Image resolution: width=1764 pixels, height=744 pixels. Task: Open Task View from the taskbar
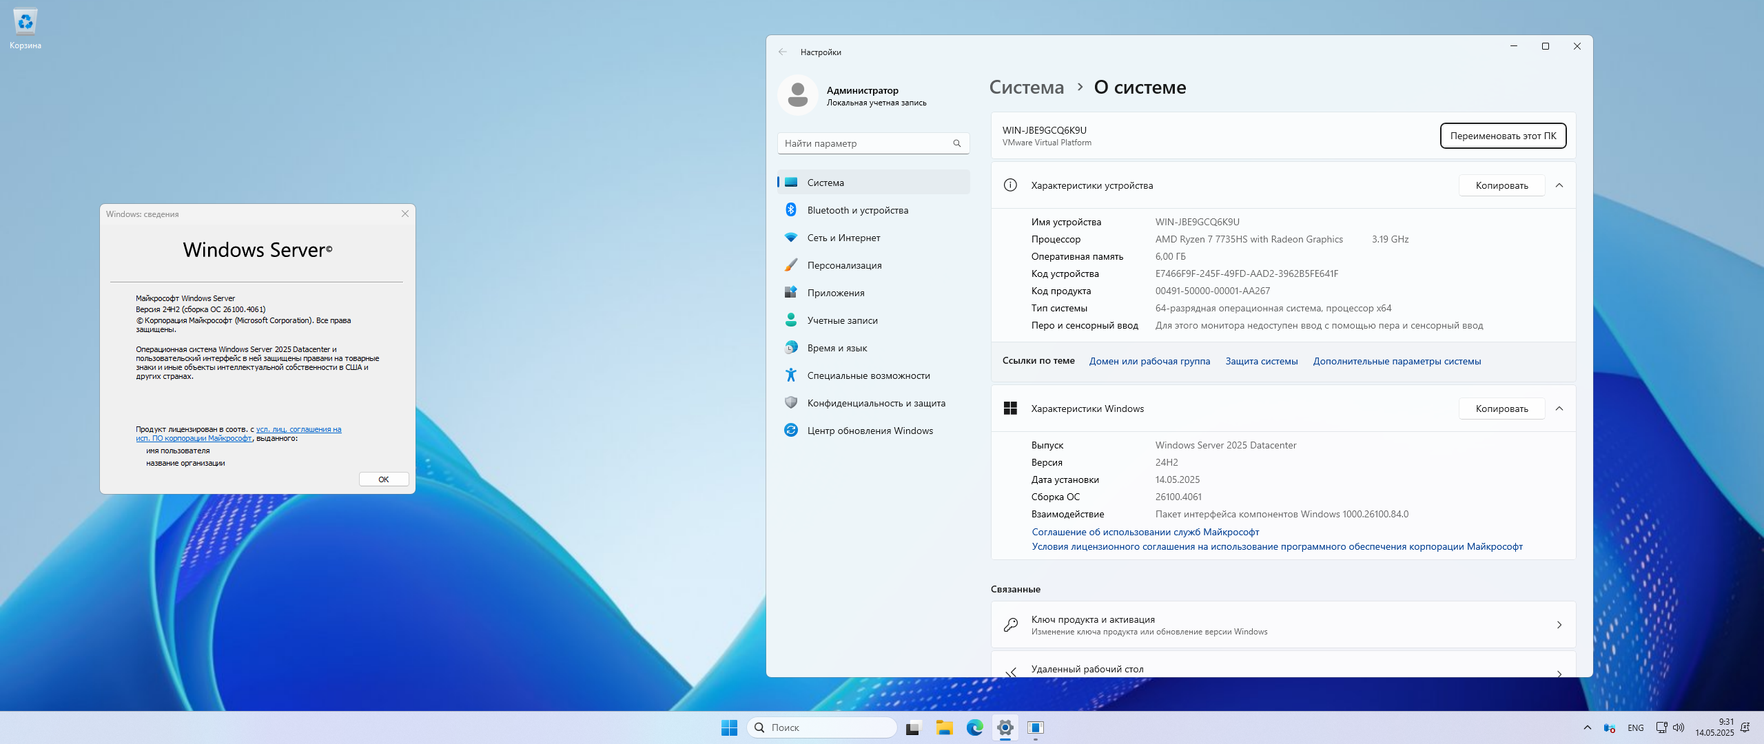click(x=914, y=727)
